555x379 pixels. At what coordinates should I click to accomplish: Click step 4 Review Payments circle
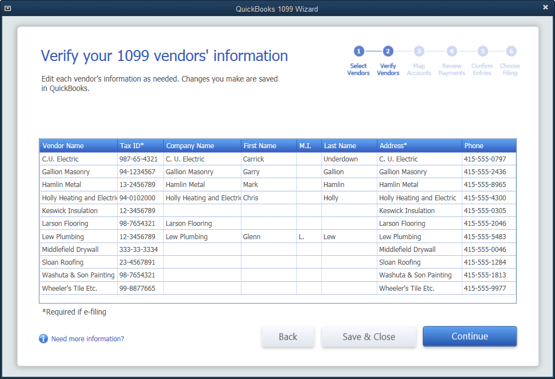tap(451, 51)
